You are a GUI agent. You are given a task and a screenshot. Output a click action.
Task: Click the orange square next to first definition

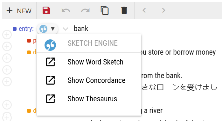pyautogui.click(x=29, y=52)
